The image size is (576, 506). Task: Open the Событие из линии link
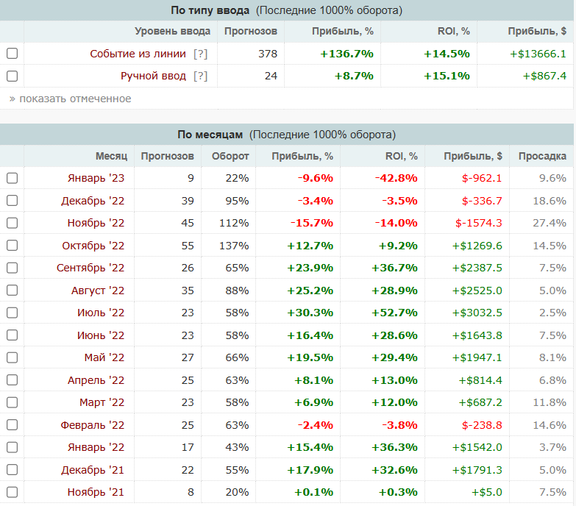[138, 54]
